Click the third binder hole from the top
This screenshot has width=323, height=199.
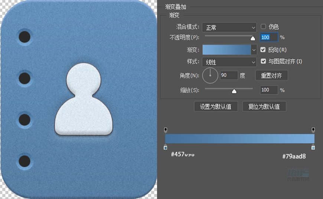coord(25,120)
